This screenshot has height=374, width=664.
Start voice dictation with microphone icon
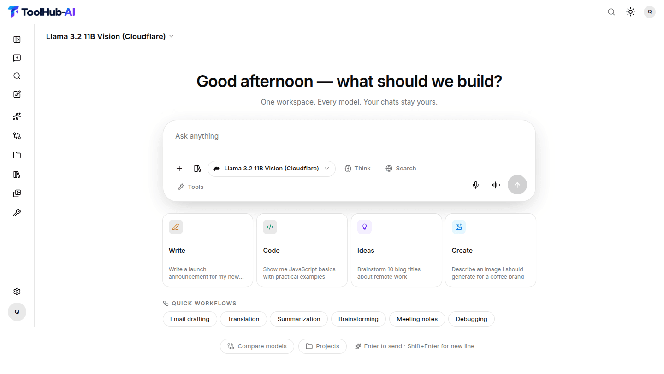tap(476, 185)
